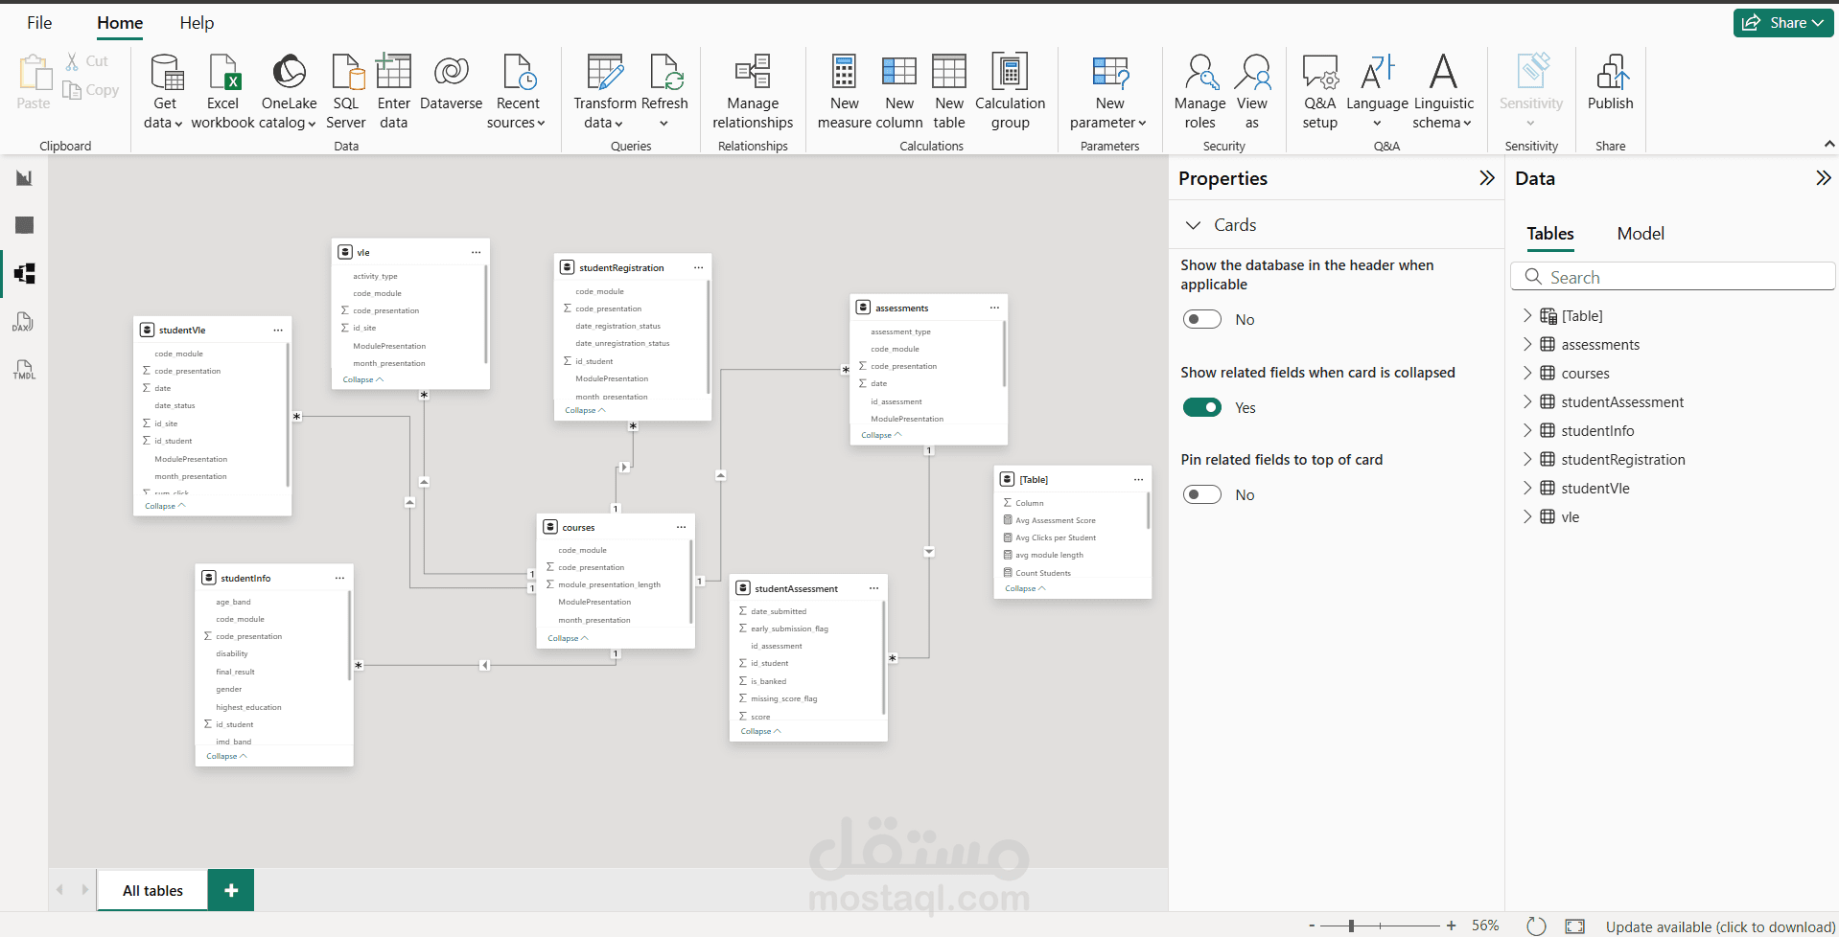Enable pin related fields to top

pyautogui.click(x=1202, y=494)
